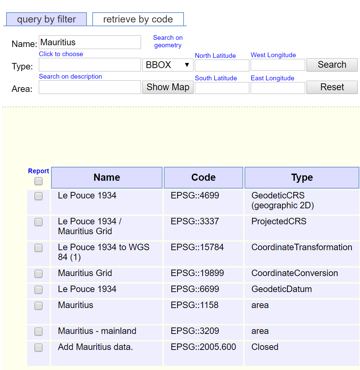
Task: Click the Report link above checkboxes
Action: coord(38,171)
